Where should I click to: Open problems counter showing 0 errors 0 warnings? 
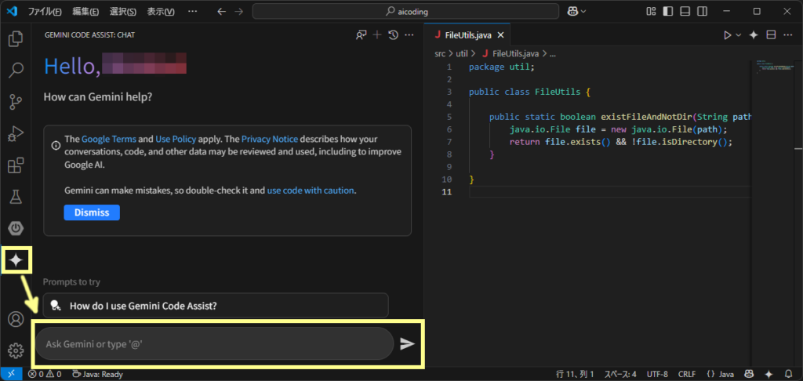click(45, 375)
